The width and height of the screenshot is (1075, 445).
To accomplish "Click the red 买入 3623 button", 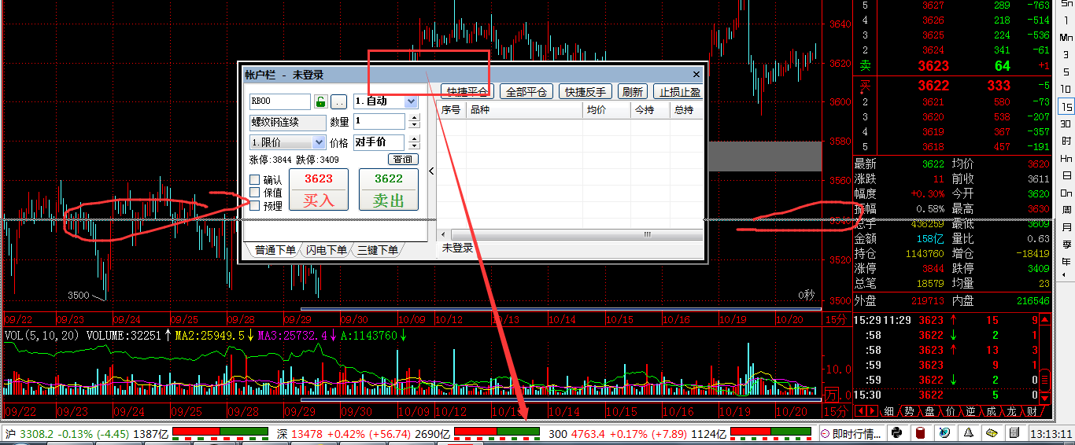I will coord(319,189).
